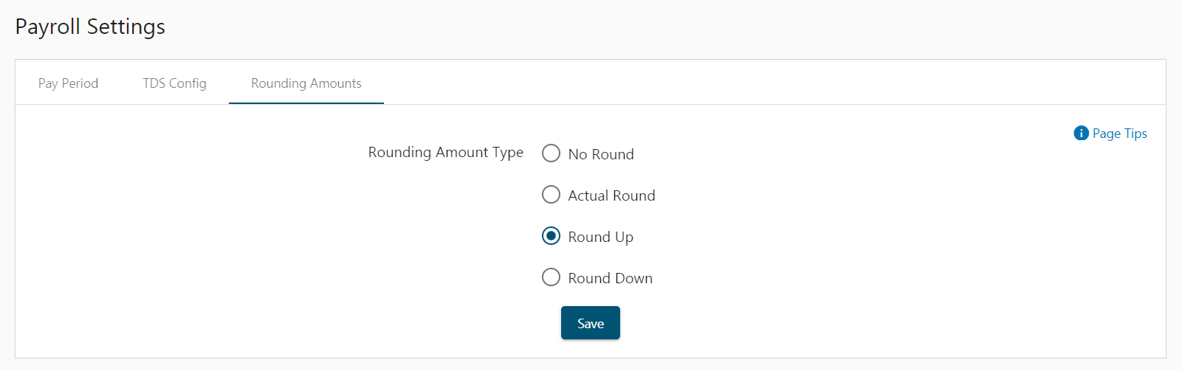Choose the Actual Round radio circle
1182x371 pixels.
(551, 195)
